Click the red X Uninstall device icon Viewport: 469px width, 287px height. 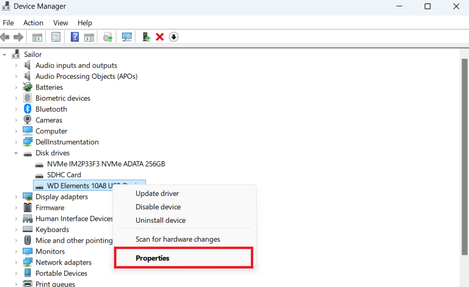click(x=160, y=37)
